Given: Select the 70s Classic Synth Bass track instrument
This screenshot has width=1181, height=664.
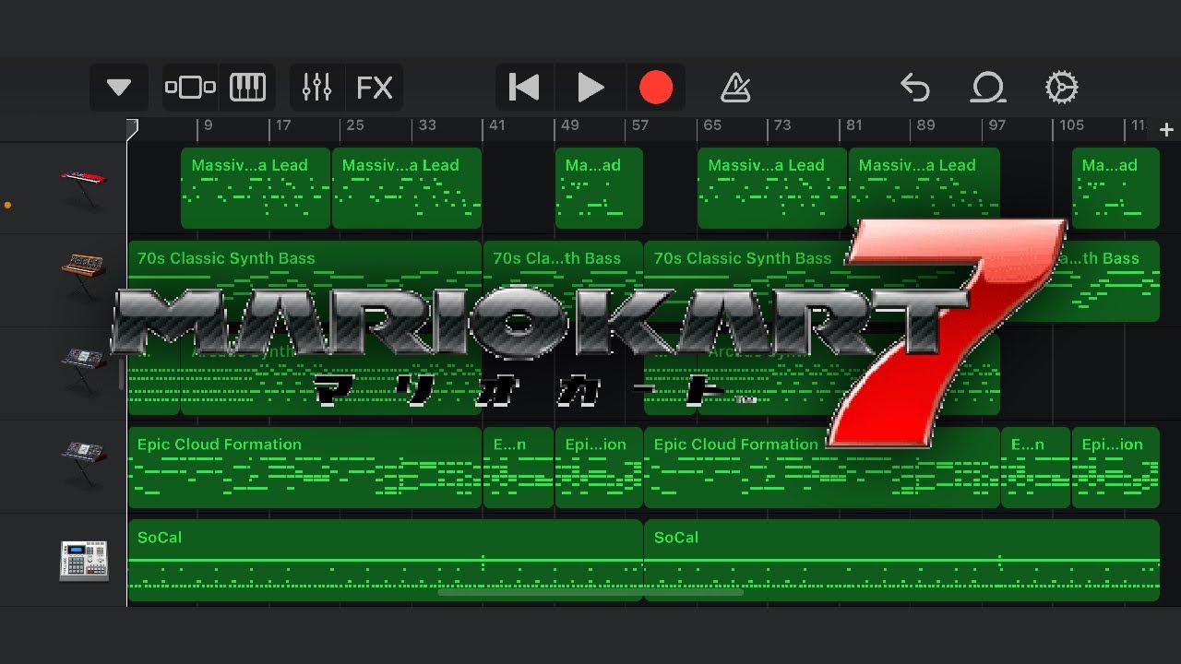Looking at the screenshot, I should (83, 279).
